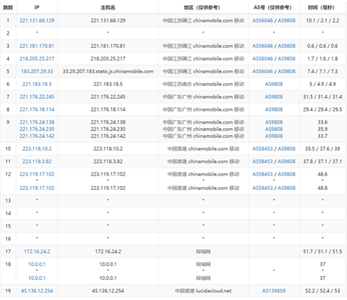
Task: Select time value 35.9 in hop 9
Action: [x=323, y=129]
